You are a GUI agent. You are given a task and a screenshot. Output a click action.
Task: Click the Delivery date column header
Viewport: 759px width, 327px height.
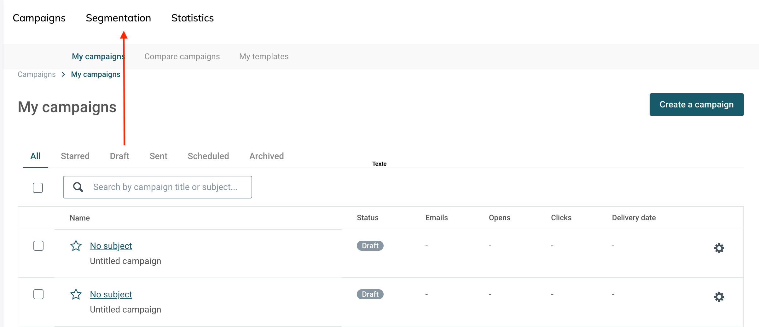(634, 218)
